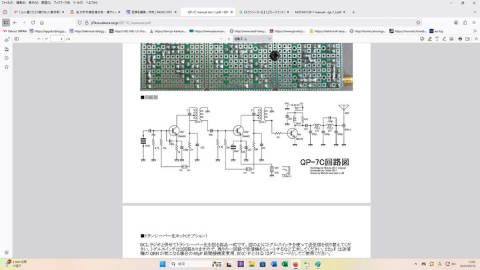This screenshot has width=480, height=270.
Task: Select the PDF add text tool
Action: click(437, 39)
